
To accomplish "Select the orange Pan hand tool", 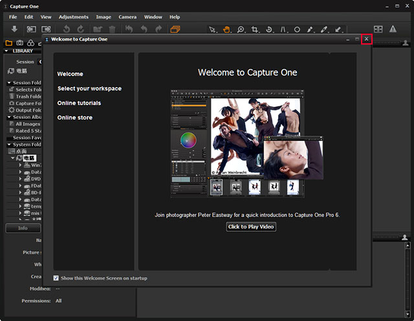I will coord(226,29).
